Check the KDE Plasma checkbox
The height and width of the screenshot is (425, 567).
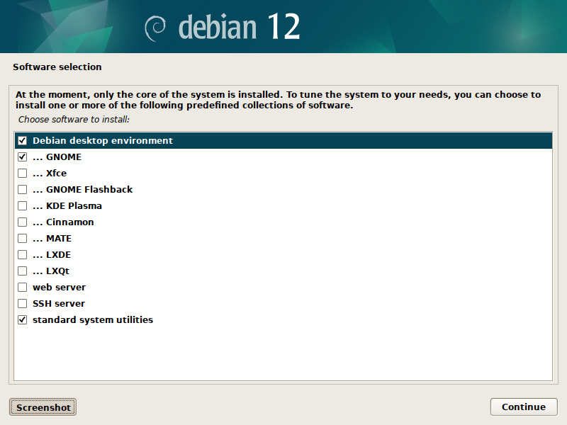(x=23, y=205)
